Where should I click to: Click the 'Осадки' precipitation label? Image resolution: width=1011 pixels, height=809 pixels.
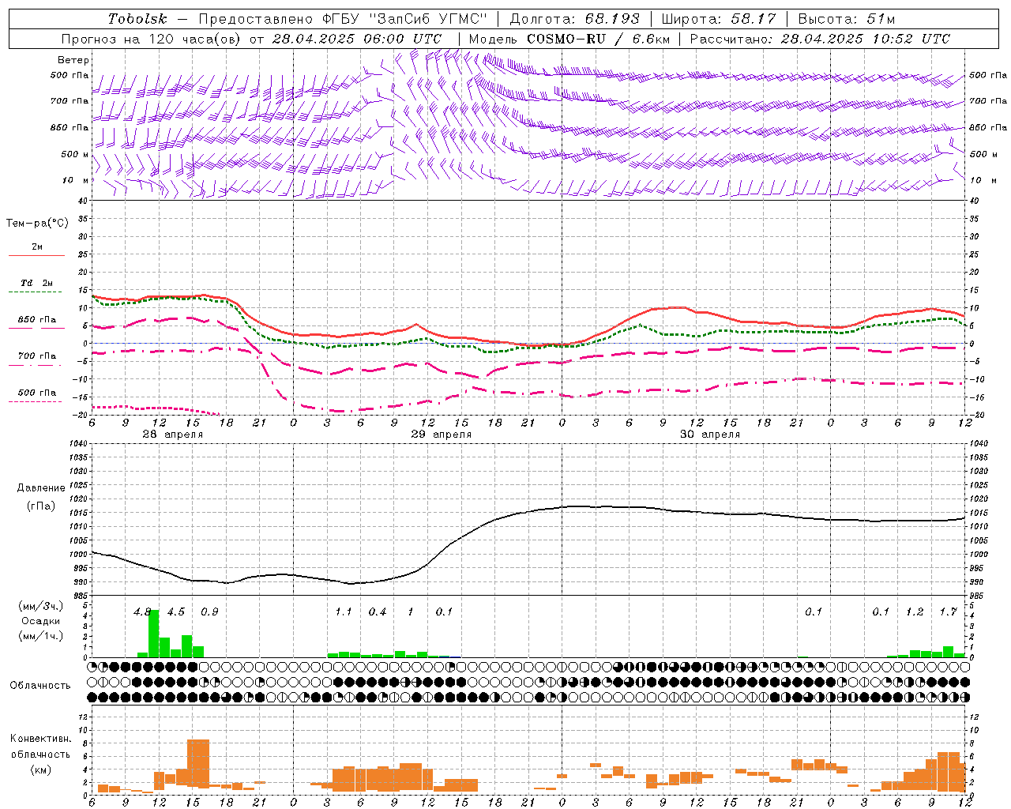(x=41, y=621)
